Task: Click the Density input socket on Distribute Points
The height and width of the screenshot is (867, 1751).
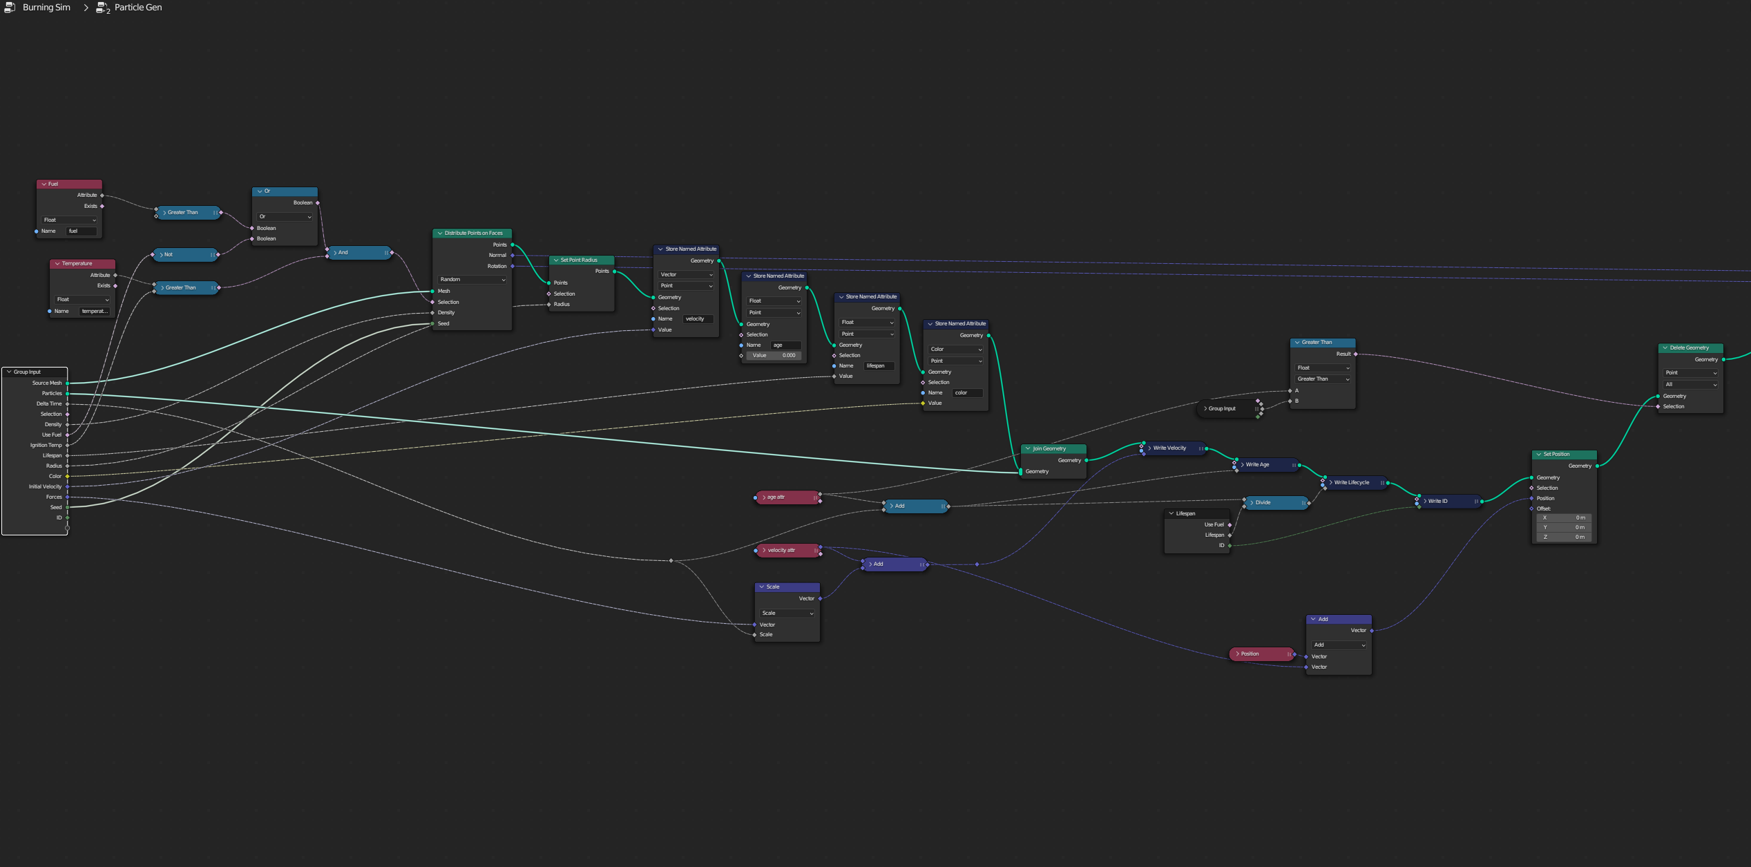Action: 432,313
